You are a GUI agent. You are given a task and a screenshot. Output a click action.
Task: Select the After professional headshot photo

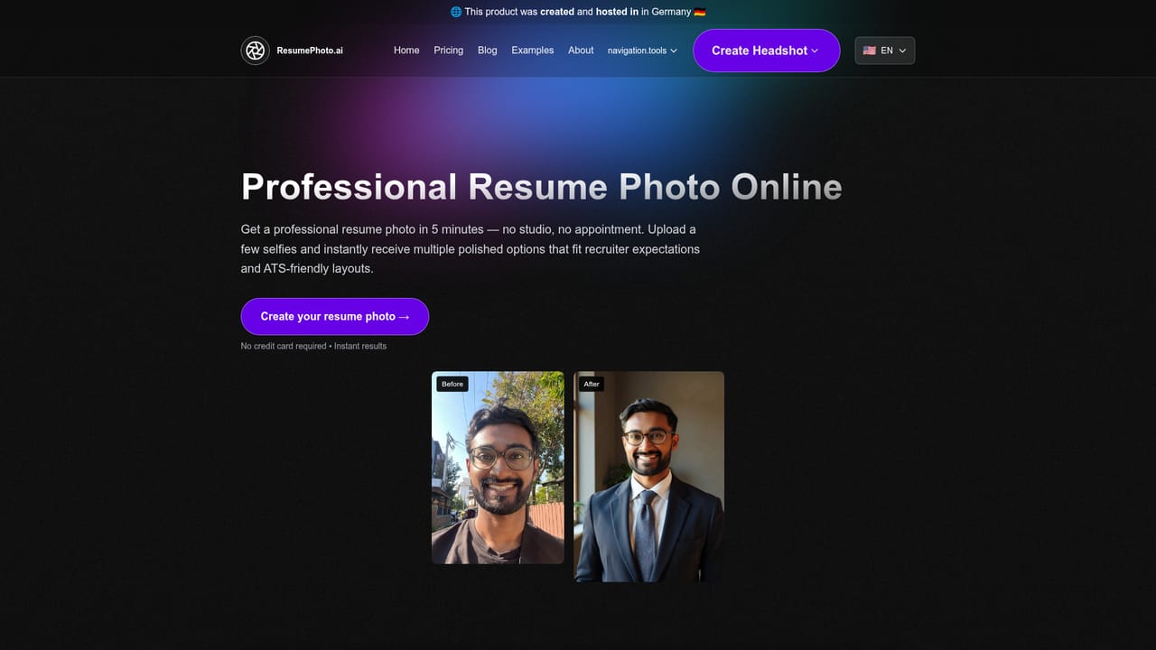pos(648,477)
